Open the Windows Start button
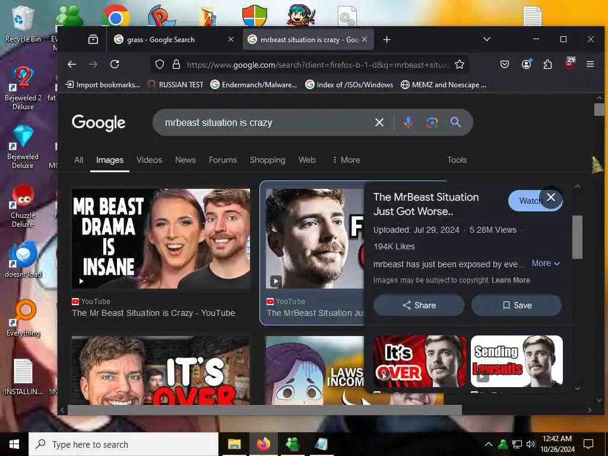Screen dimensions: 608x456 click(x=14, y=444)
